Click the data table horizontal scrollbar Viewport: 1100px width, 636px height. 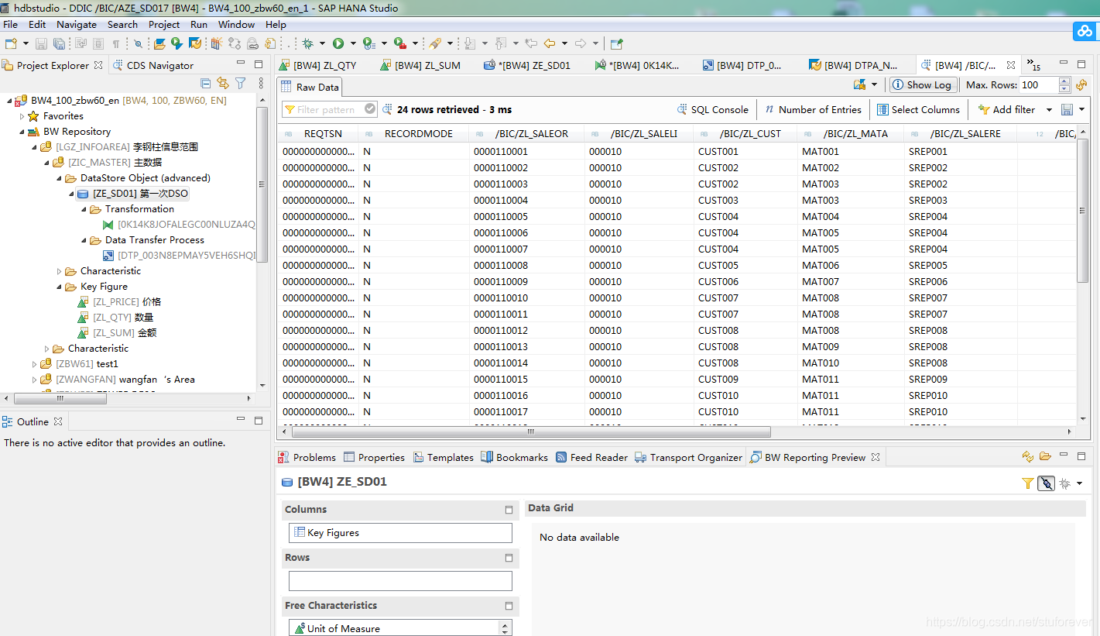[529, 432]
